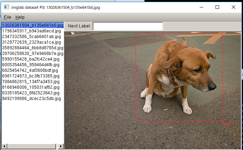Select 6981724873_bc3fb73365.jpg in file list
The width and height of the screenshot is (243, 150).
point(33,76)
